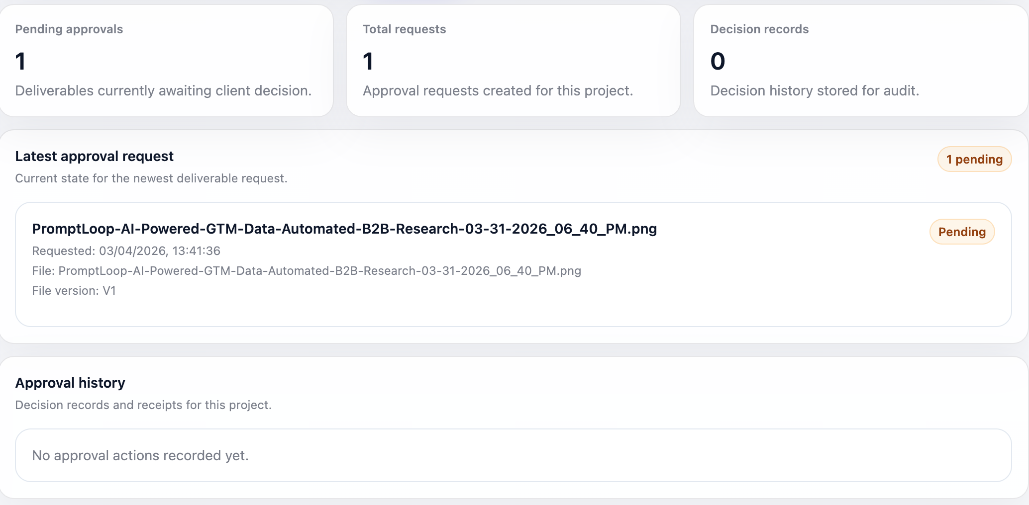Image resolution: width=1029 pixels, height=505 pixels.
Task: Click the 'File:' PromptLoop filename line
Action: [x=307, y=271]
